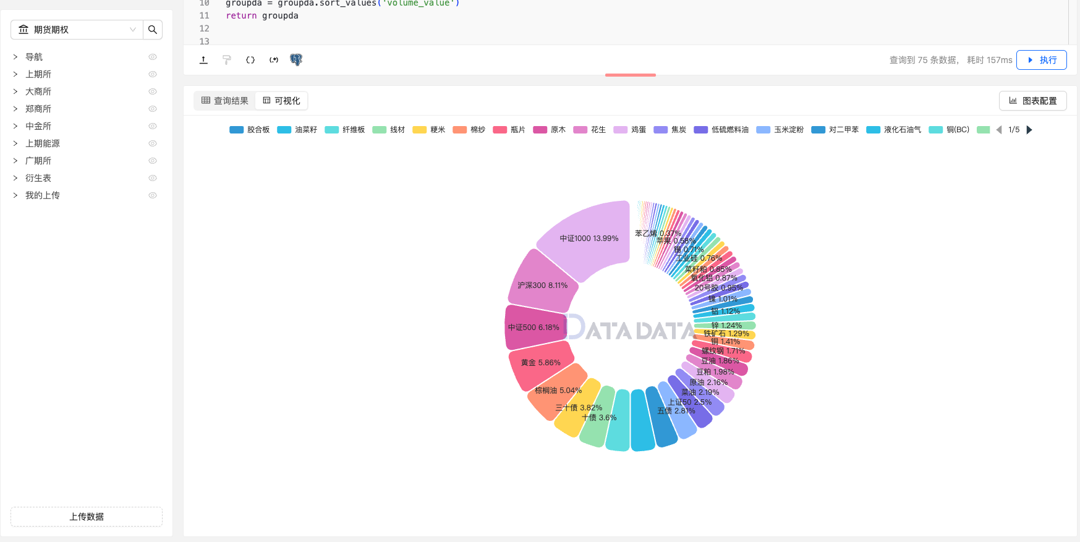Screen dimensions: 1080x542
Task: Toggle visibility eye for 广期所
Action: click(x=153, y=161)
